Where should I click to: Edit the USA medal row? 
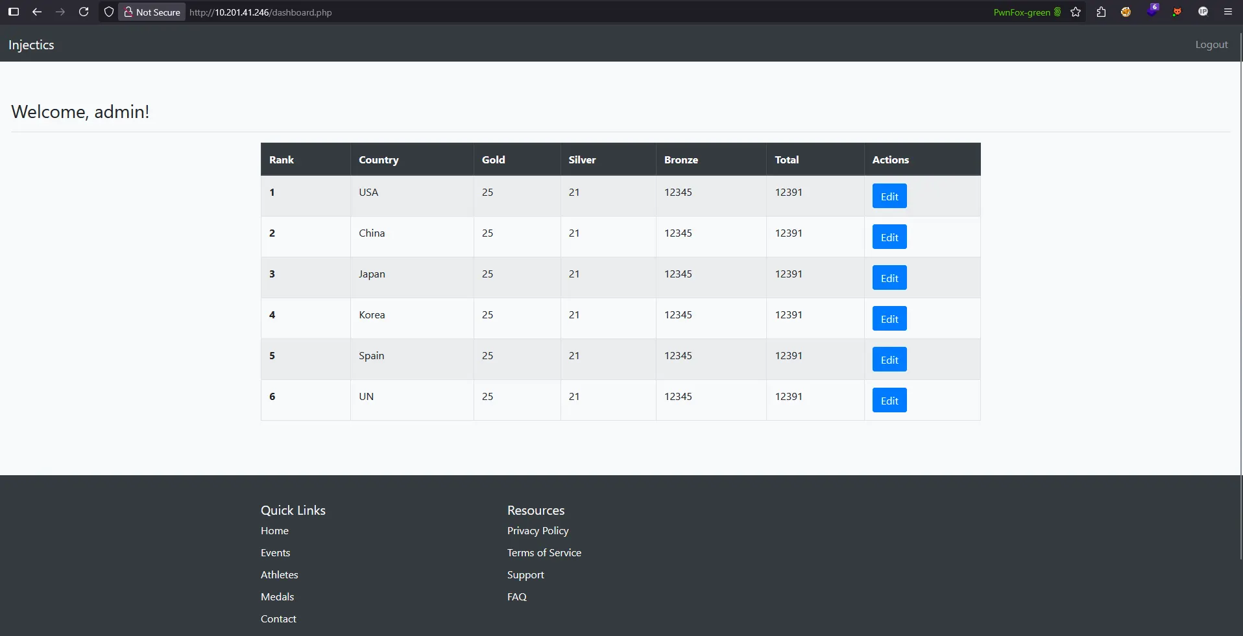tap(889, 196)
